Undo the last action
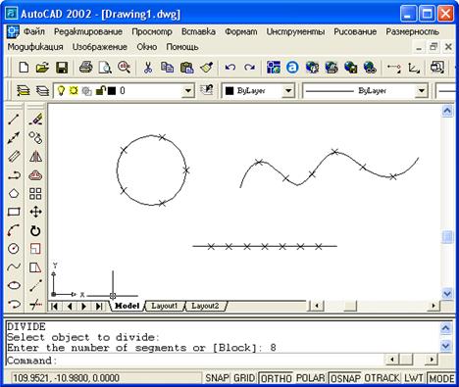Viewport: 459px width, 387px height. click(230, 68)
